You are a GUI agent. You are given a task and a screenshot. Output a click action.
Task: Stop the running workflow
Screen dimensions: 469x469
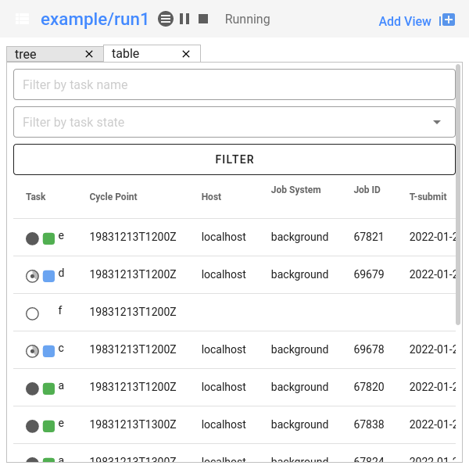point(203,19)
